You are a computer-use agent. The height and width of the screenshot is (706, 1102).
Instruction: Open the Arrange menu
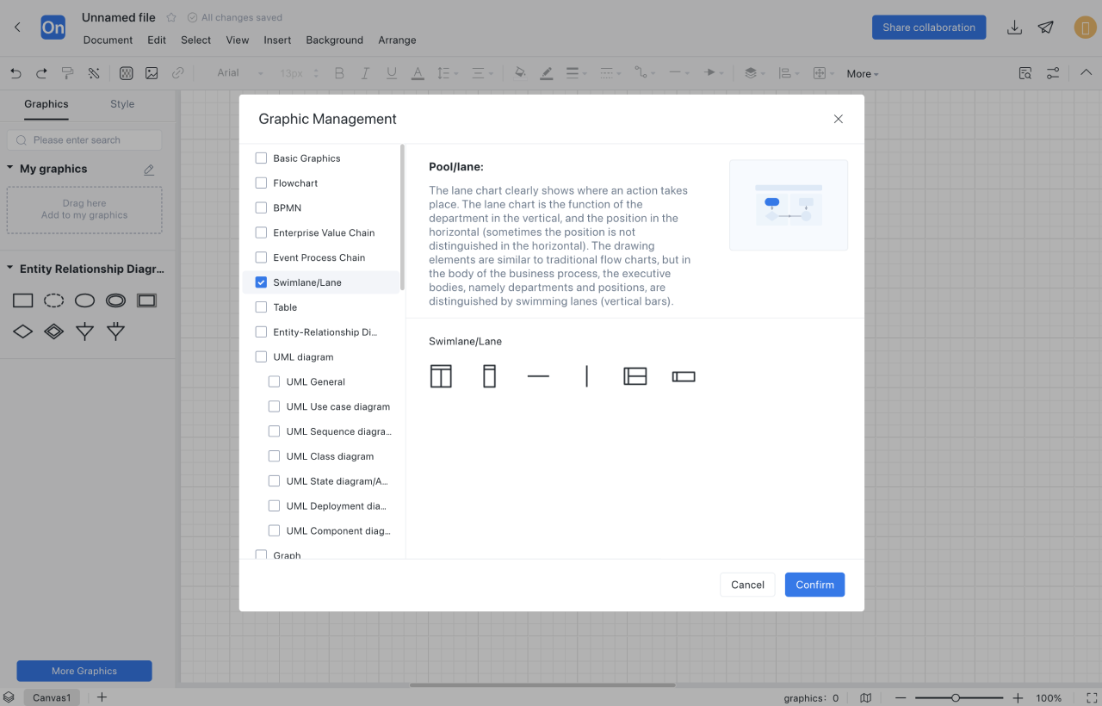click(x=397, y=40)
